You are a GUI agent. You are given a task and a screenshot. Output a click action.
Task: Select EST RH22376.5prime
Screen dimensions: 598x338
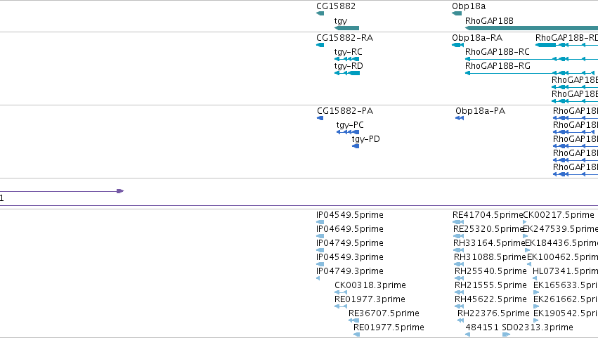point(493,313)
